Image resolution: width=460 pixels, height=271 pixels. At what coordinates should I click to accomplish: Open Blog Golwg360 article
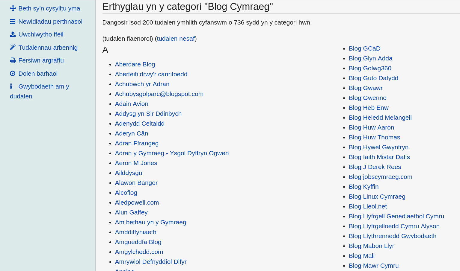370,68
